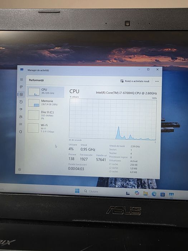Click the Performanță page heading
The width and height of the screenshot is (188, 251).
[x=36, y=80]
